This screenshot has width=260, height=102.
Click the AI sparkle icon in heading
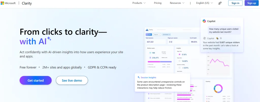pyautogui.click(x=49, y=39)
